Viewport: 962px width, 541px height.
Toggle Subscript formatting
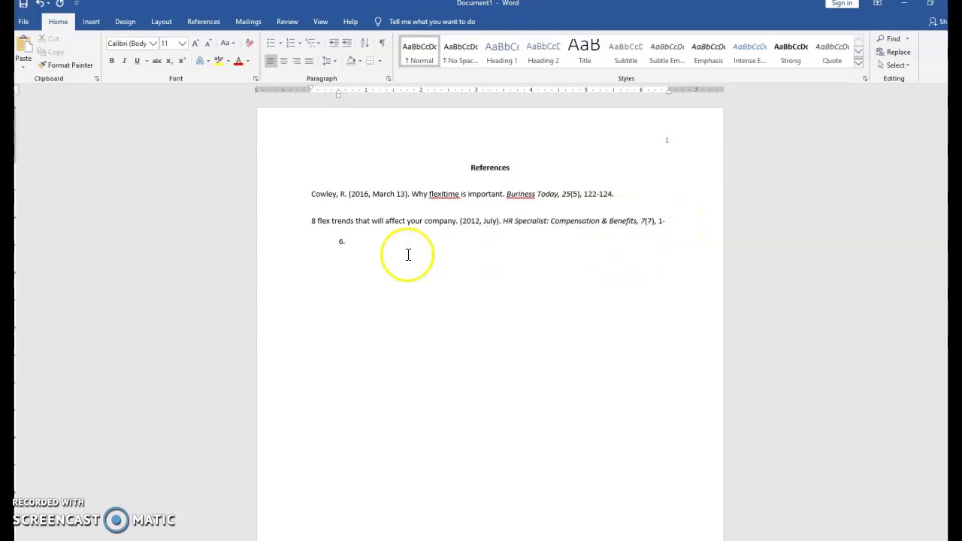click(169, 61)
